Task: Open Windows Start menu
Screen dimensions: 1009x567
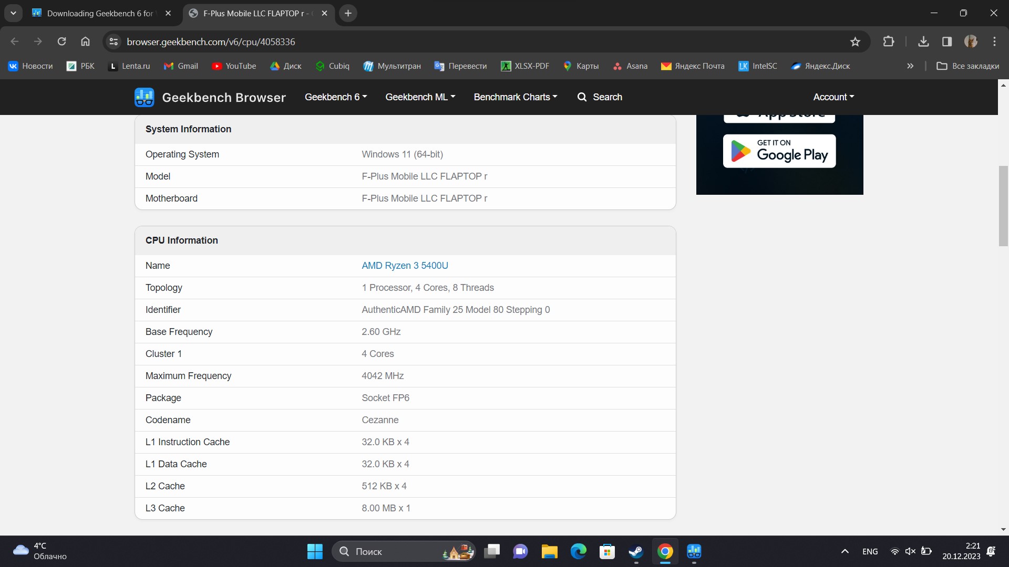Action: 315,551
